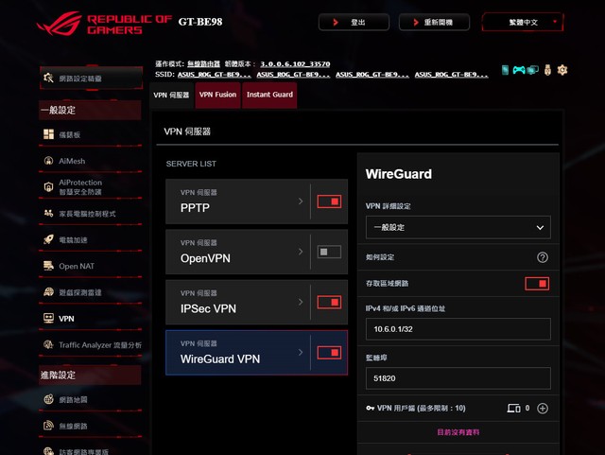The height and width of the screenshot is (455, 605).
Task: Open AiMesh from its sidebar icon
Action: click(x=48, y=161)
